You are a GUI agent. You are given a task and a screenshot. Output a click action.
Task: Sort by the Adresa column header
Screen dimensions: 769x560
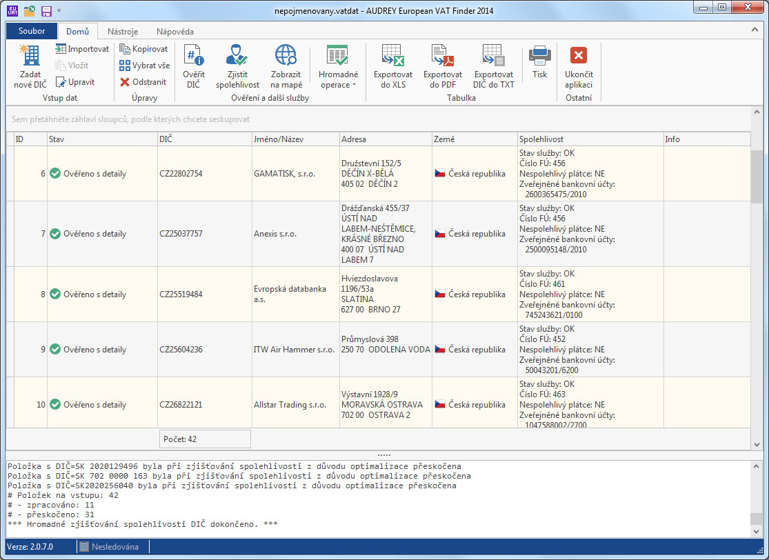pos(386,139)
